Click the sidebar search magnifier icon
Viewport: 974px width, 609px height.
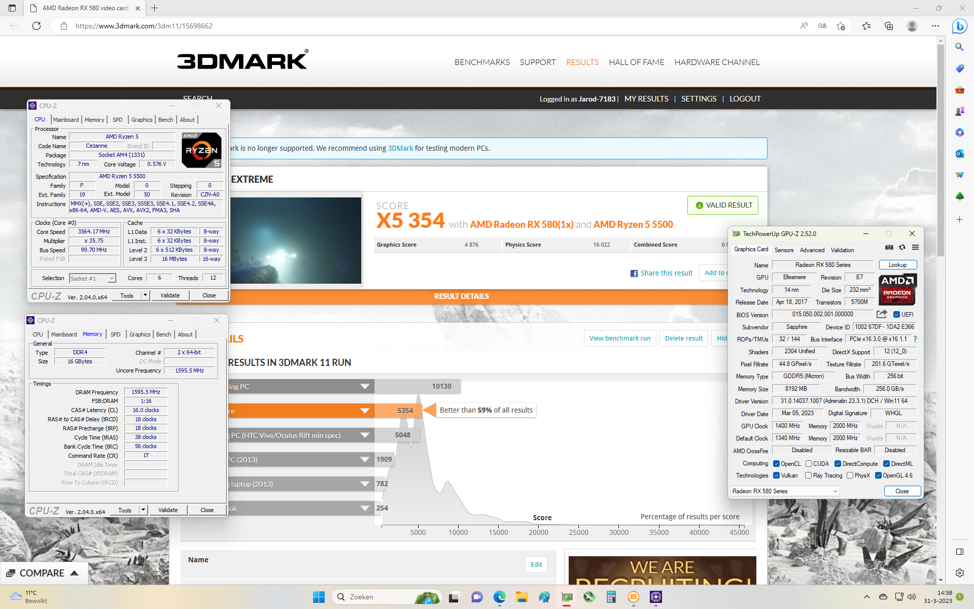point(959,47)
